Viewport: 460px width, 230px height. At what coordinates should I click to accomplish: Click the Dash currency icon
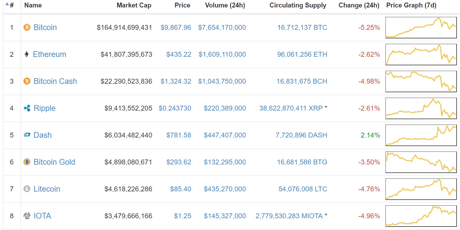tap(27, 135)
